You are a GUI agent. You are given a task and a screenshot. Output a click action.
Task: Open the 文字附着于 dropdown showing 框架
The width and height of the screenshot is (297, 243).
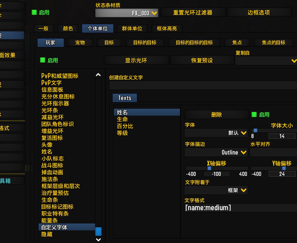pyautogui.click(x=216, y=190)
